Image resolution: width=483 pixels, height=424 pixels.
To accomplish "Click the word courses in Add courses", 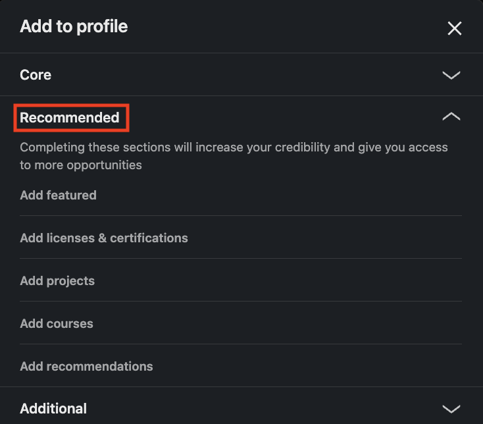I will pyautogui.click(x=70, y=323).
